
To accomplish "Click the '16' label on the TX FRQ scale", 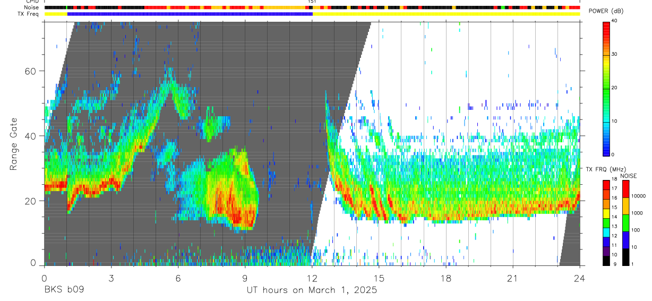I will pyautogui.click(x=615, y=198).
